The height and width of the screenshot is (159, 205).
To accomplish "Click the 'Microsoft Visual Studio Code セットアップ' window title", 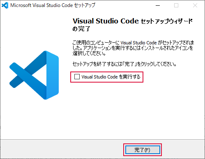I will pos(53,5).
